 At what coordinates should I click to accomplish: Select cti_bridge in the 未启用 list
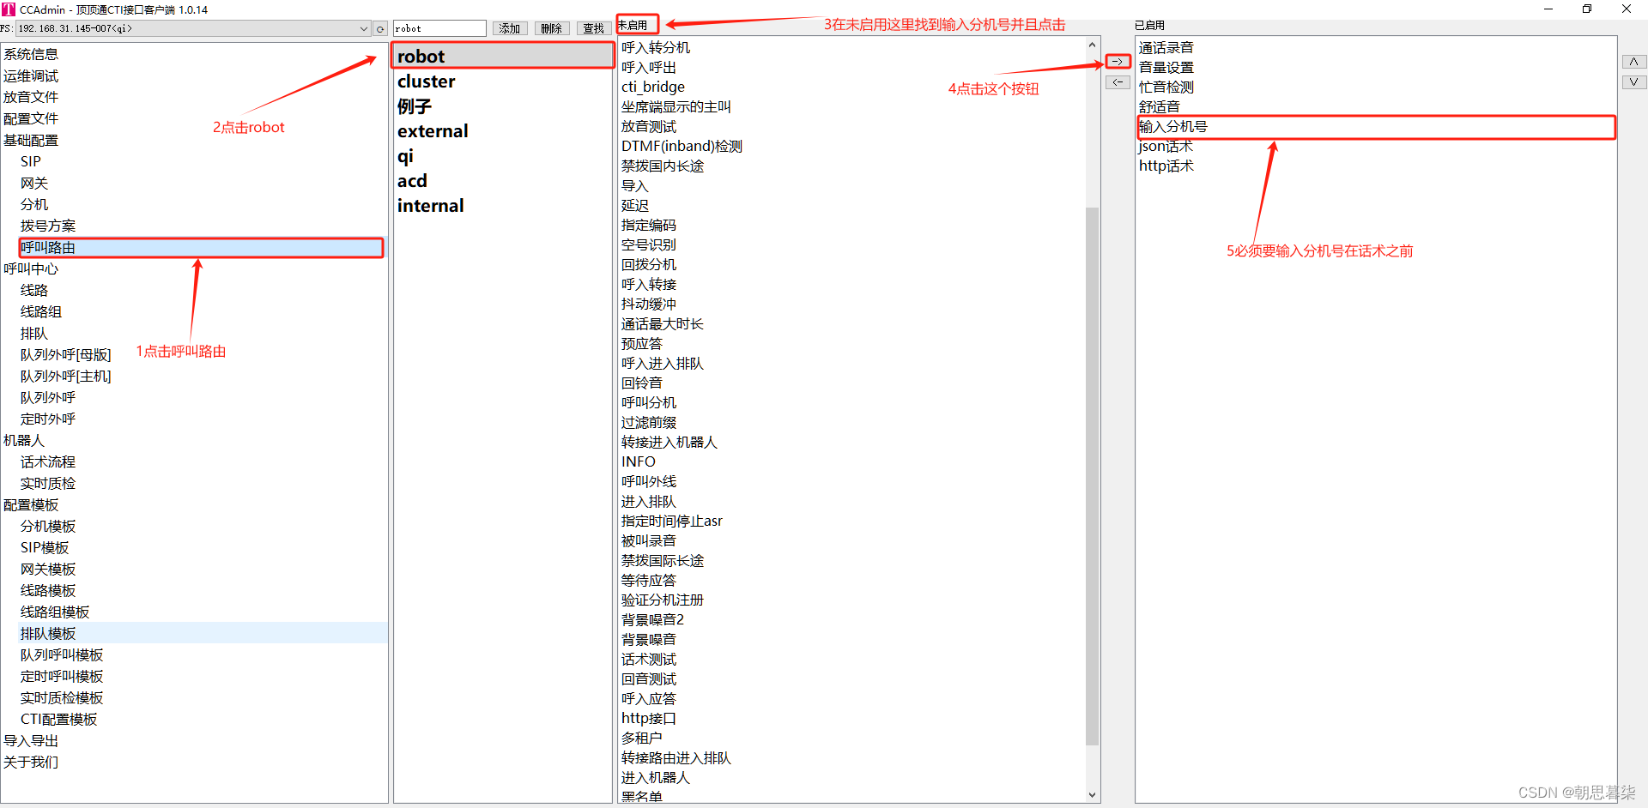pos(653,87)
